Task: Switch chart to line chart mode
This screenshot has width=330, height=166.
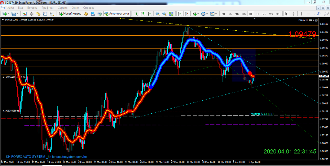Action: pos(149,14)
